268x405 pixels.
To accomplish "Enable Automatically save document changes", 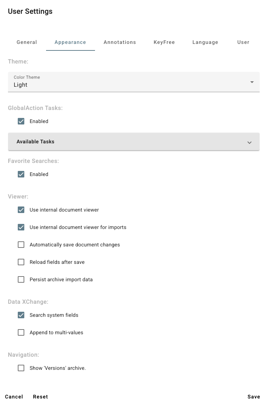I will (x=21, y=245).
